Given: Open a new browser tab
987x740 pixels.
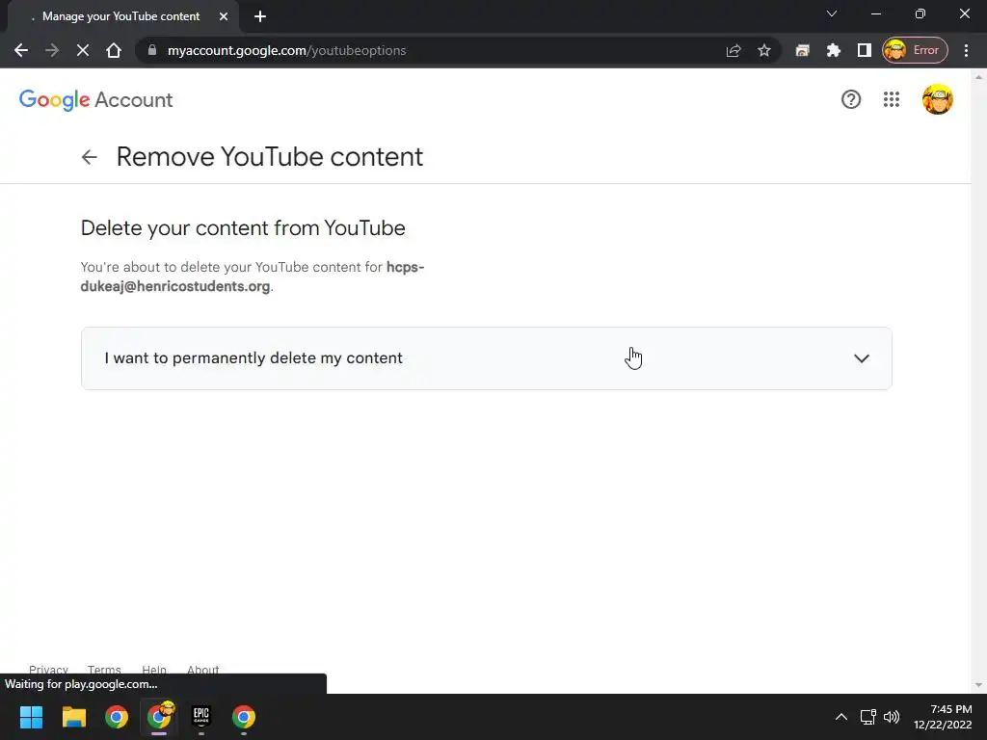Looking at the screenshot, I should point(260,16).
